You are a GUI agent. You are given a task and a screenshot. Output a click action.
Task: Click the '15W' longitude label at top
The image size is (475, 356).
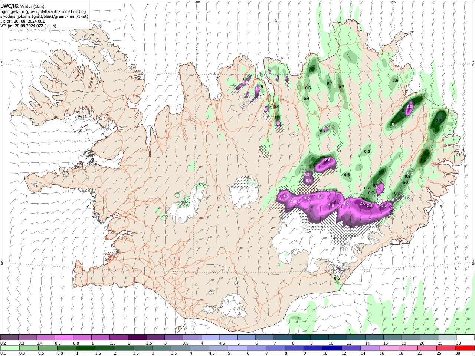pos(393,1)
